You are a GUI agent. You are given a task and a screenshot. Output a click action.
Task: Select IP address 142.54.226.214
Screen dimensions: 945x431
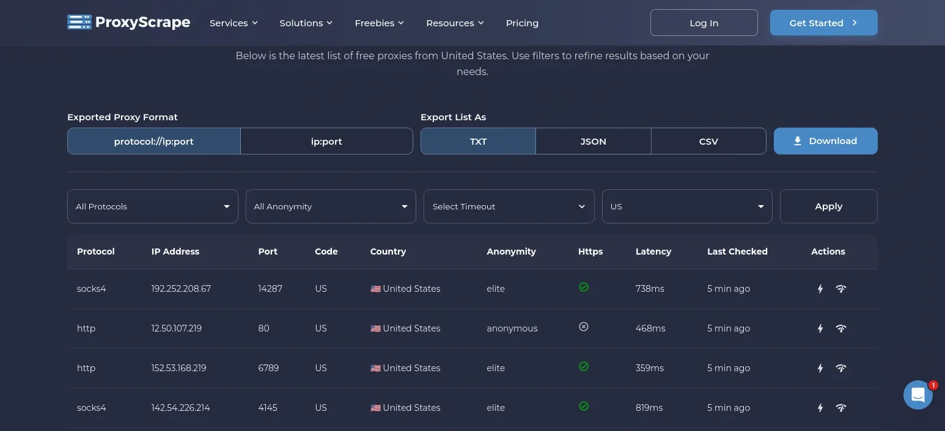coord(181,408)
